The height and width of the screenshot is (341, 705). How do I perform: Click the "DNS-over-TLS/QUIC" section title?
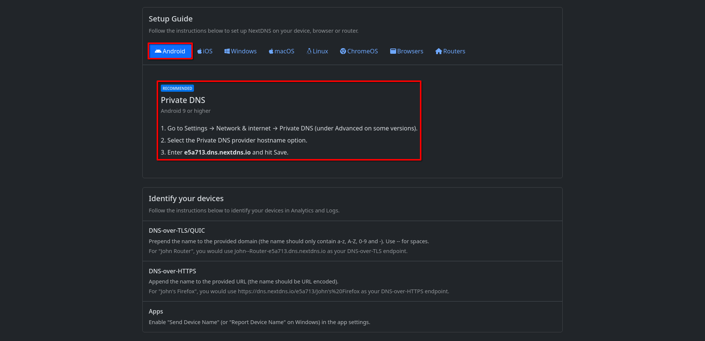pos(177,230)
